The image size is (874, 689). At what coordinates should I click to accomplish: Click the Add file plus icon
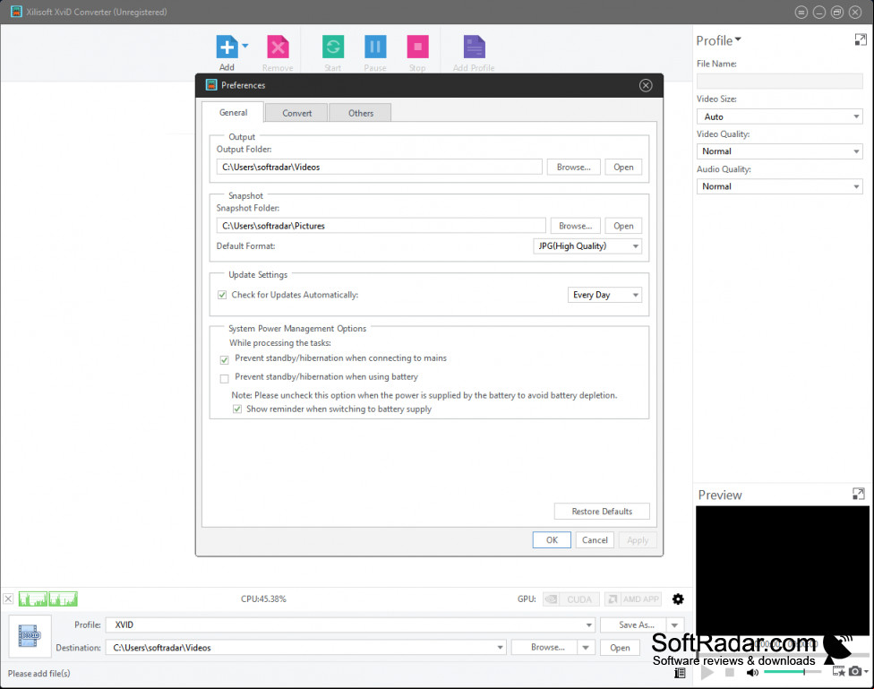[x=227, y=47]
